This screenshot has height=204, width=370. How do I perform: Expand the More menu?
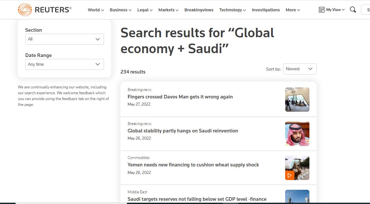click(x=293, y=10)
